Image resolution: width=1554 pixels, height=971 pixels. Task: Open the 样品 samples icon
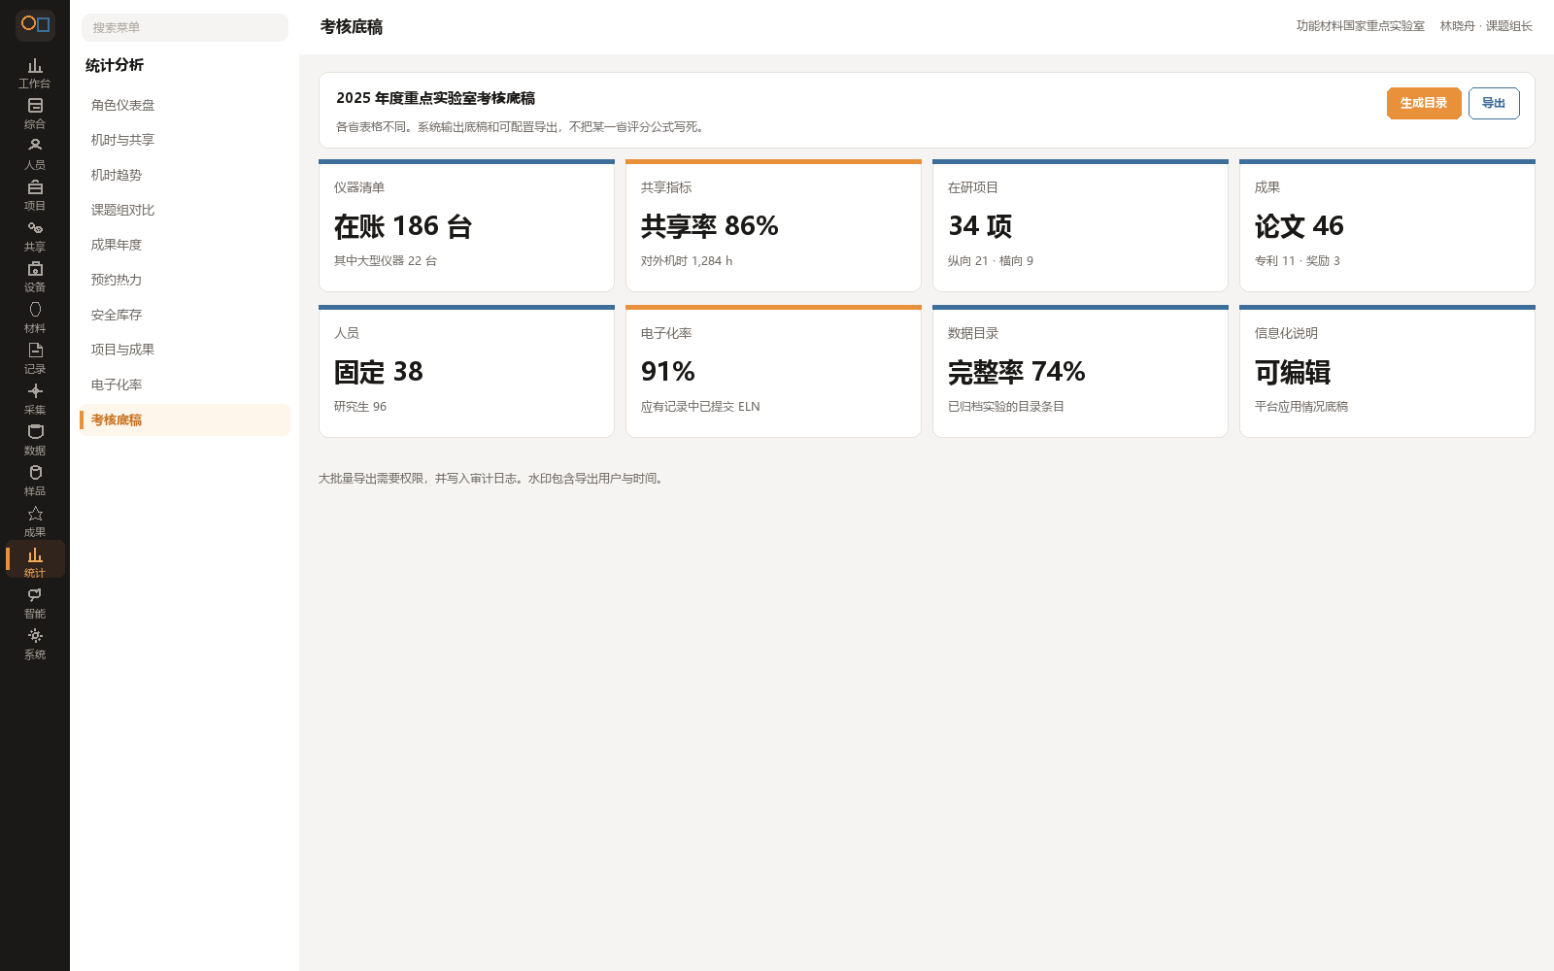[x=35, y=482]
